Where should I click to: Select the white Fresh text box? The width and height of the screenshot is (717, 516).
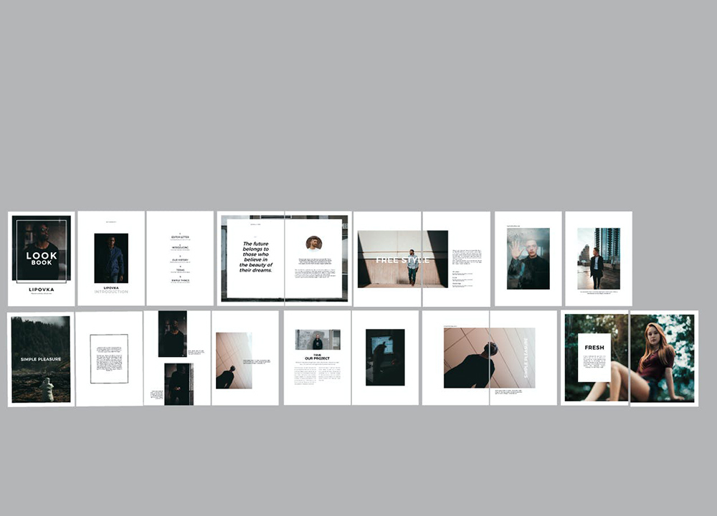click(594, 357)
